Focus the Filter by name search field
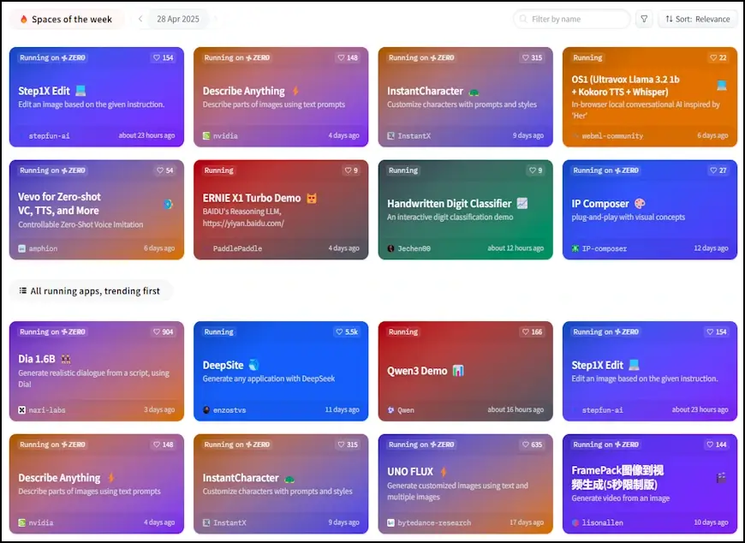Viewport: 745px width, 543px height. click(571, 19)
